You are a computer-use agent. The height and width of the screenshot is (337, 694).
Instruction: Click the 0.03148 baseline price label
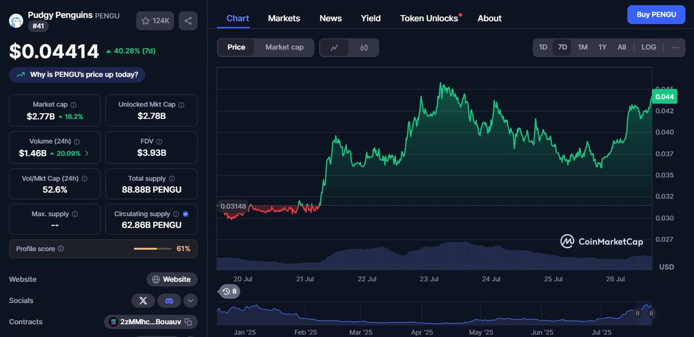(233, 206)
